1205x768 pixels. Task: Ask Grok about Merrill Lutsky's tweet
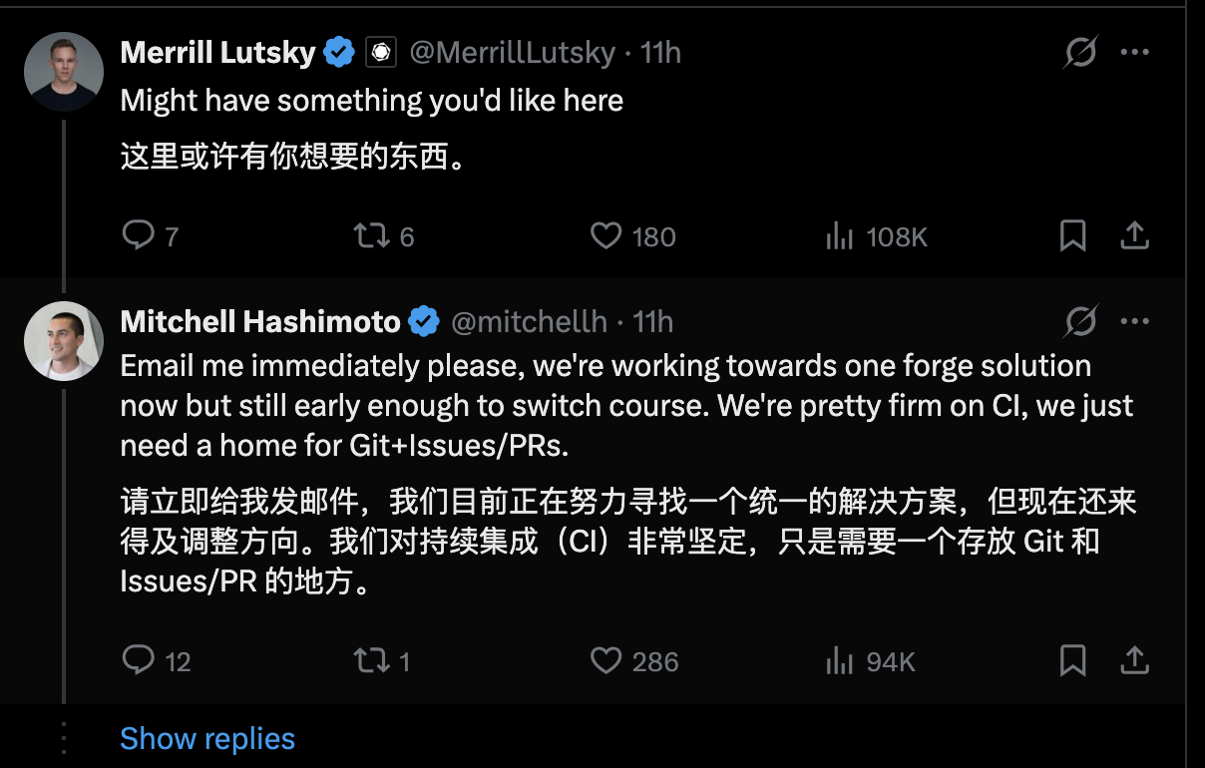pyautogui.click(x=1079, y=51)
